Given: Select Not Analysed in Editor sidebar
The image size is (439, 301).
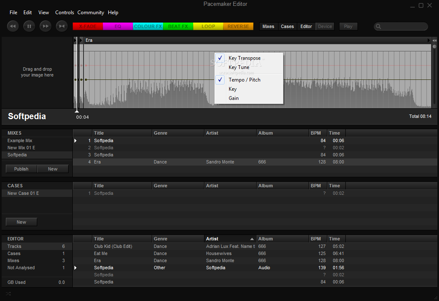Looking at the screenshot, I should (x=37, y=268).
